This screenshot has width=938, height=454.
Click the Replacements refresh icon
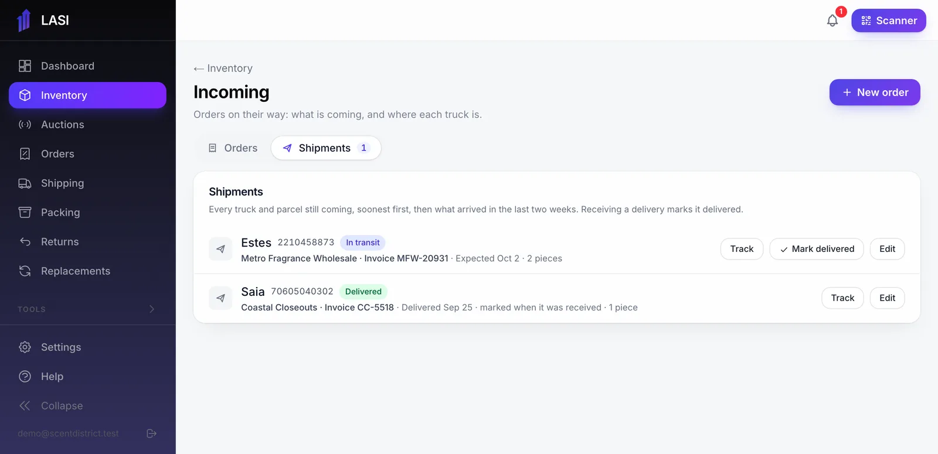point(25,271)
